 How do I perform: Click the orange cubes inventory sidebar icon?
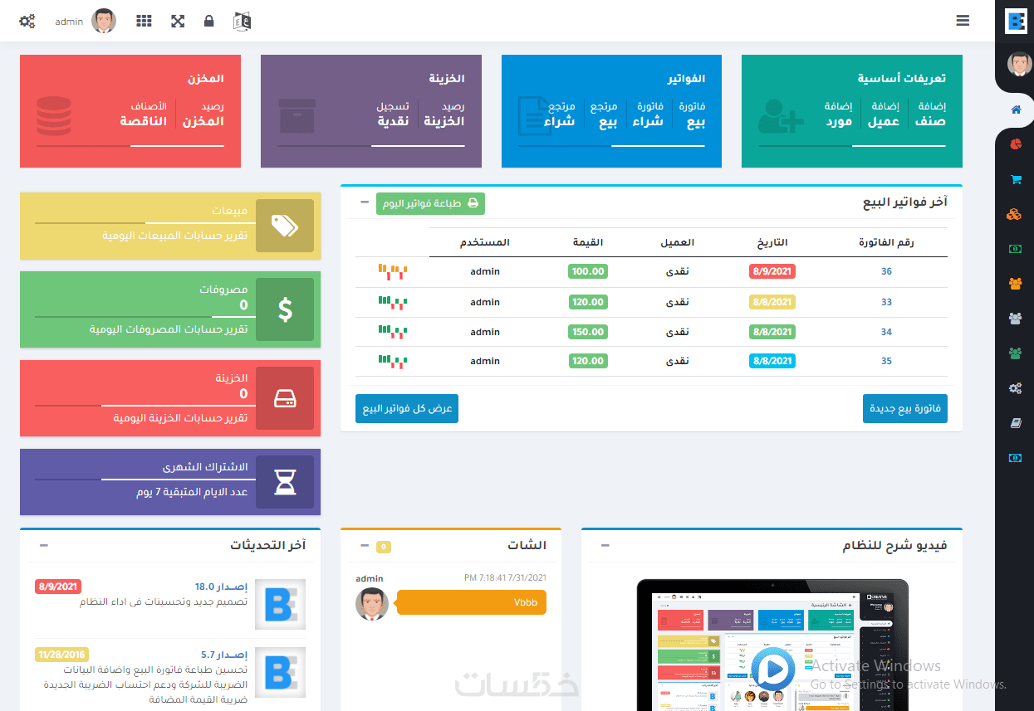[1014, 214]
